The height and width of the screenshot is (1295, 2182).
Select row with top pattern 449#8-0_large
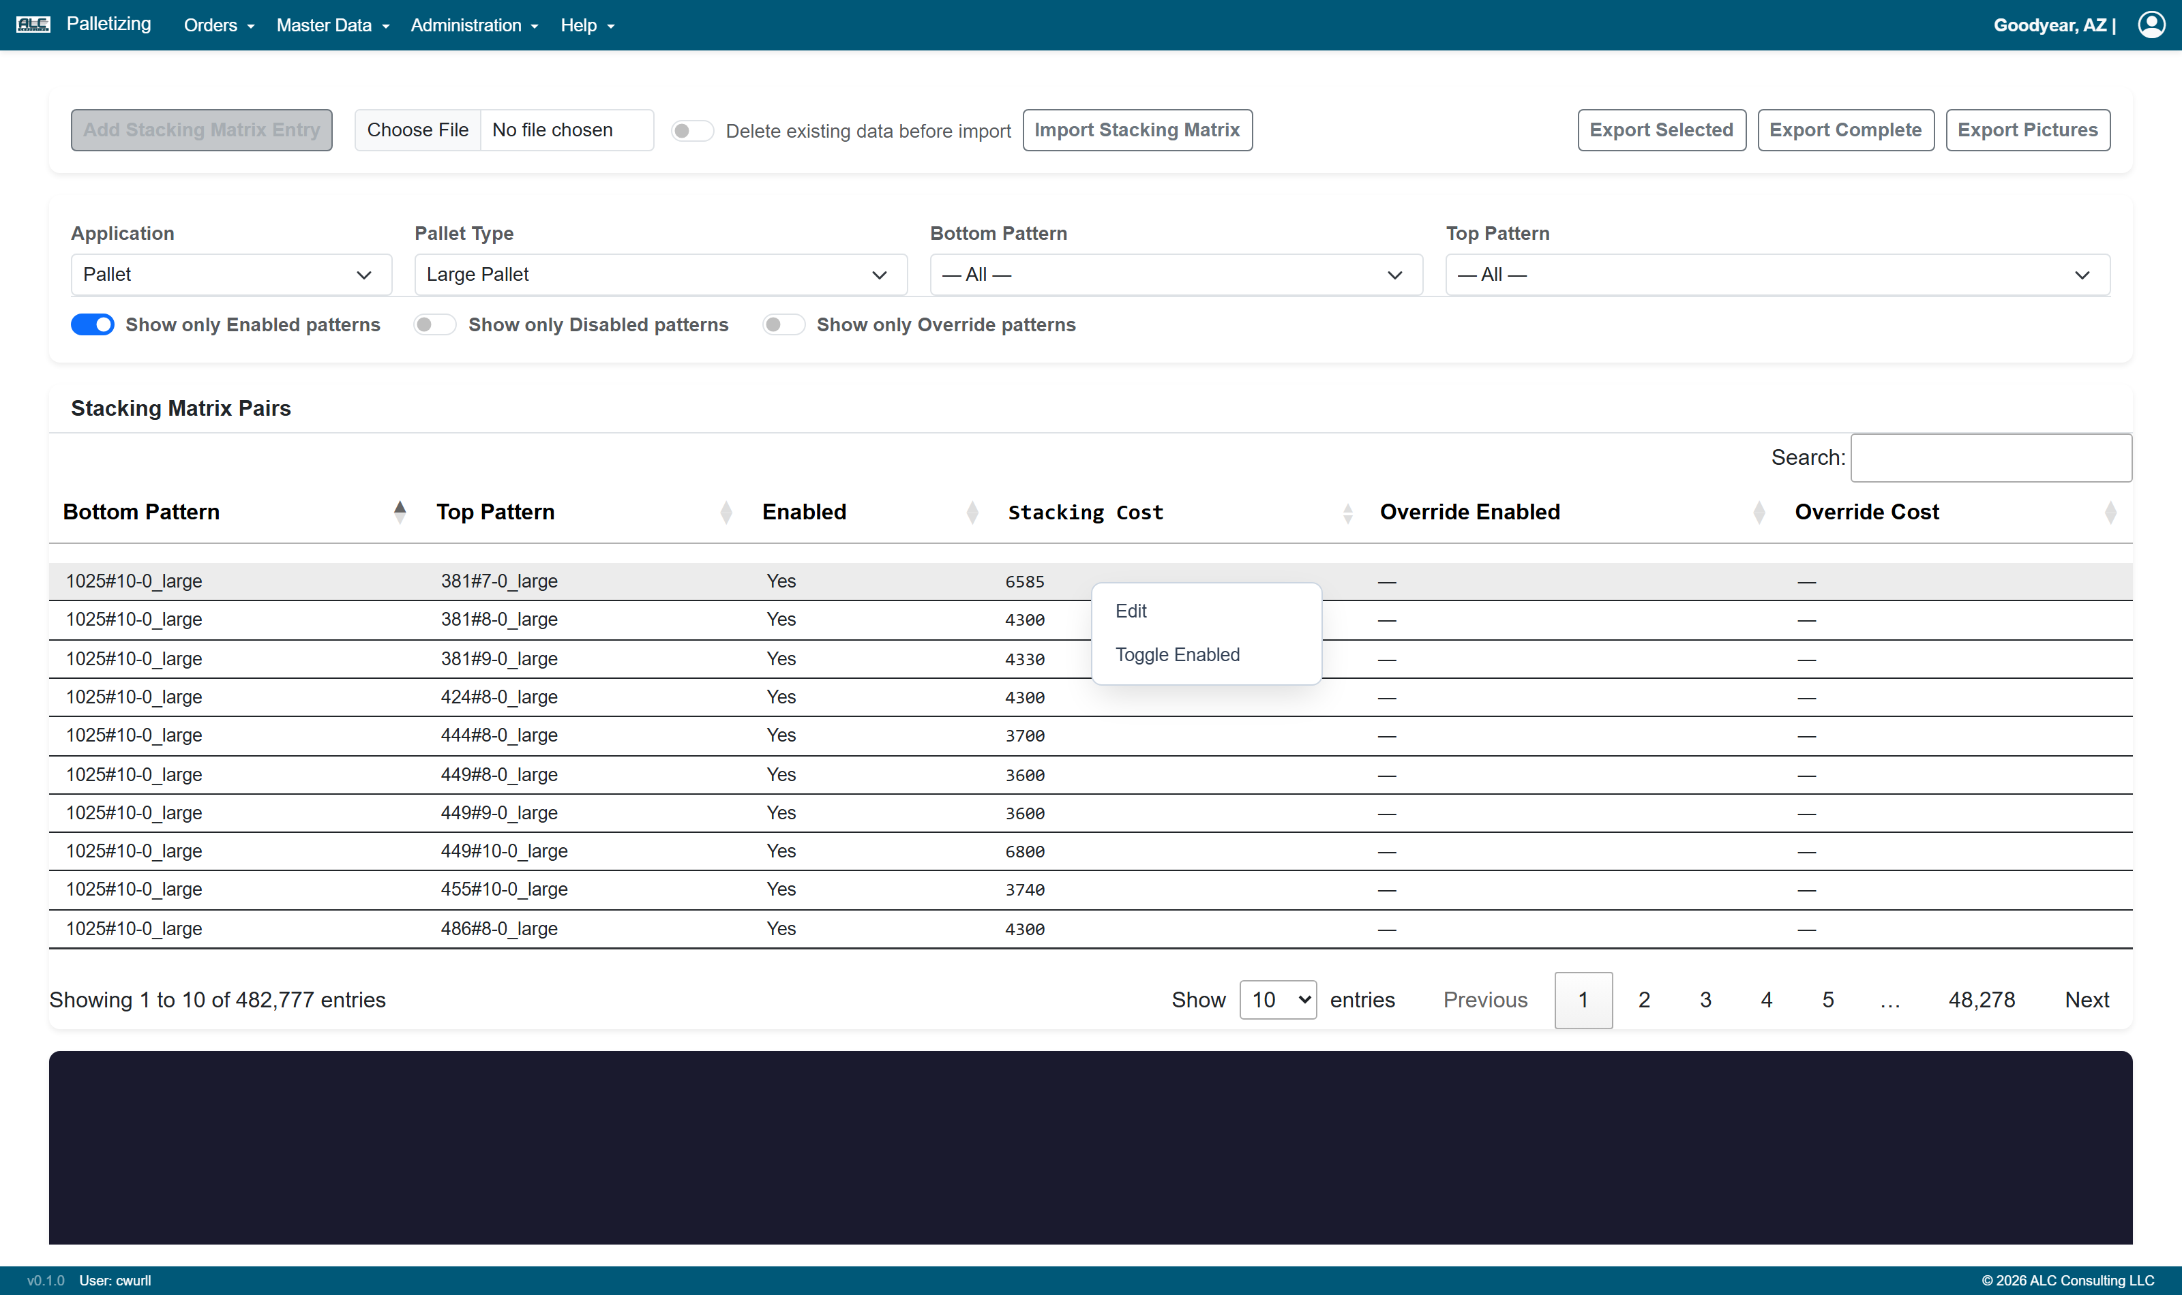pos(1090,775)
